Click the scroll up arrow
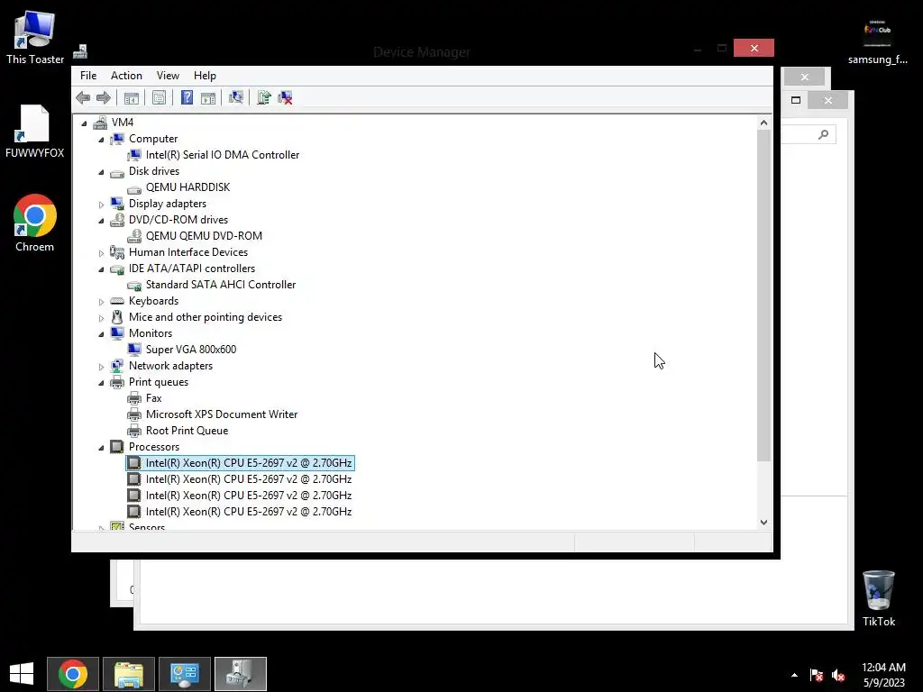Image resolution: width=923 pixels, height=692 pixels. pos(763,123)
